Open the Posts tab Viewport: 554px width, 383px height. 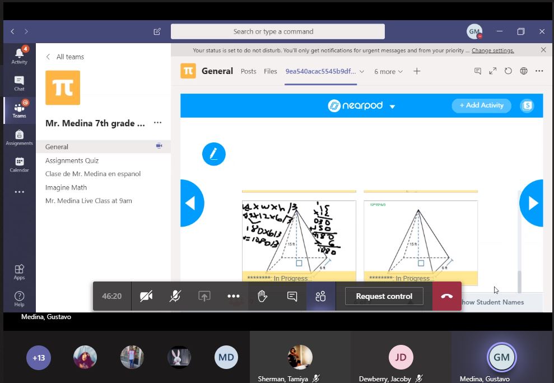[248, 71]
